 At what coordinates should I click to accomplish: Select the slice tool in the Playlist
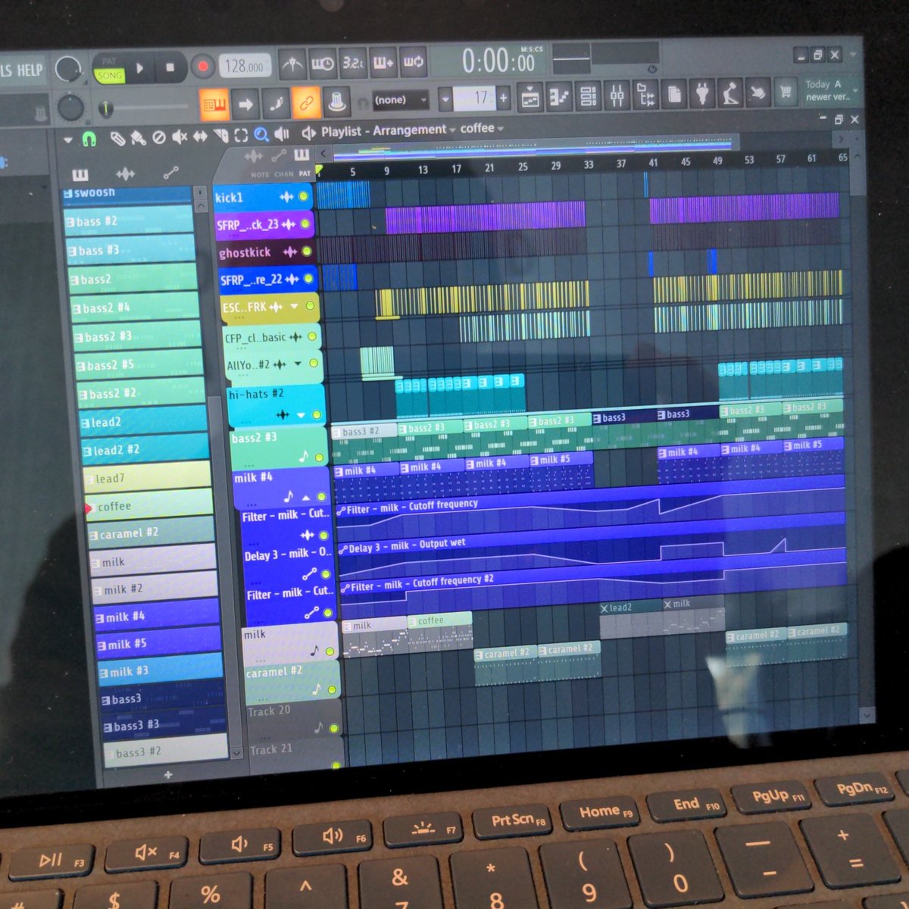(x=221, y=134)
